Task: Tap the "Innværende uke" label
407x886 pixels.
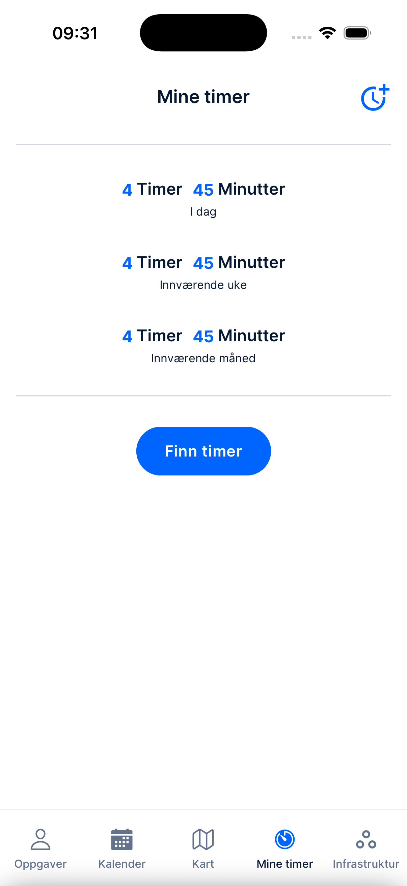Action: [203, 285]
